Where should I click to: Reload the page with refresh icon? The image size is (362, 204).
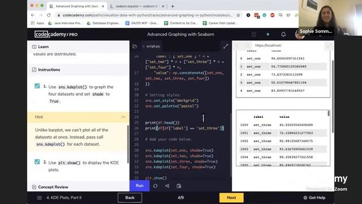tap(49, 15)
